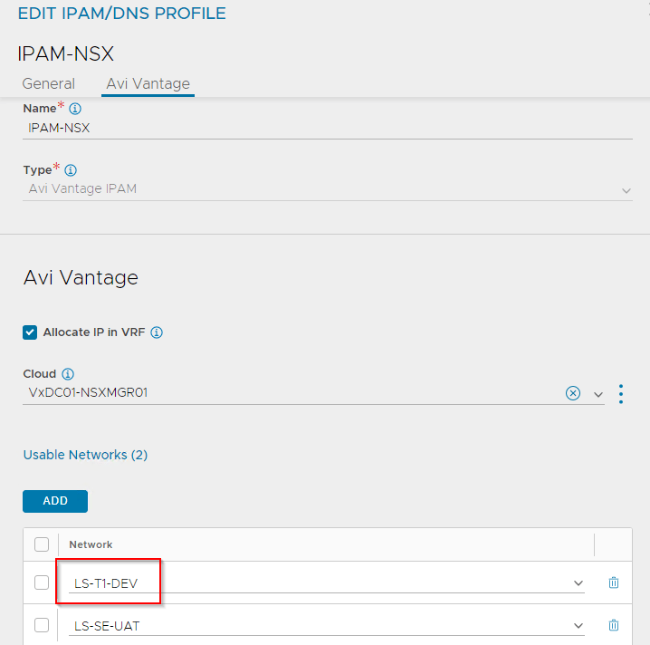The image size is (650, 645).
Task: Expand the Type dropdown arrow
Action: point(626,191)
